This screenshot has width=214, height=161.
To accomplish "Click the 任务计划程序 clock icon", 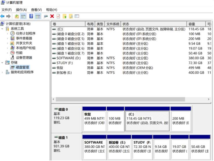I will 12,34.
